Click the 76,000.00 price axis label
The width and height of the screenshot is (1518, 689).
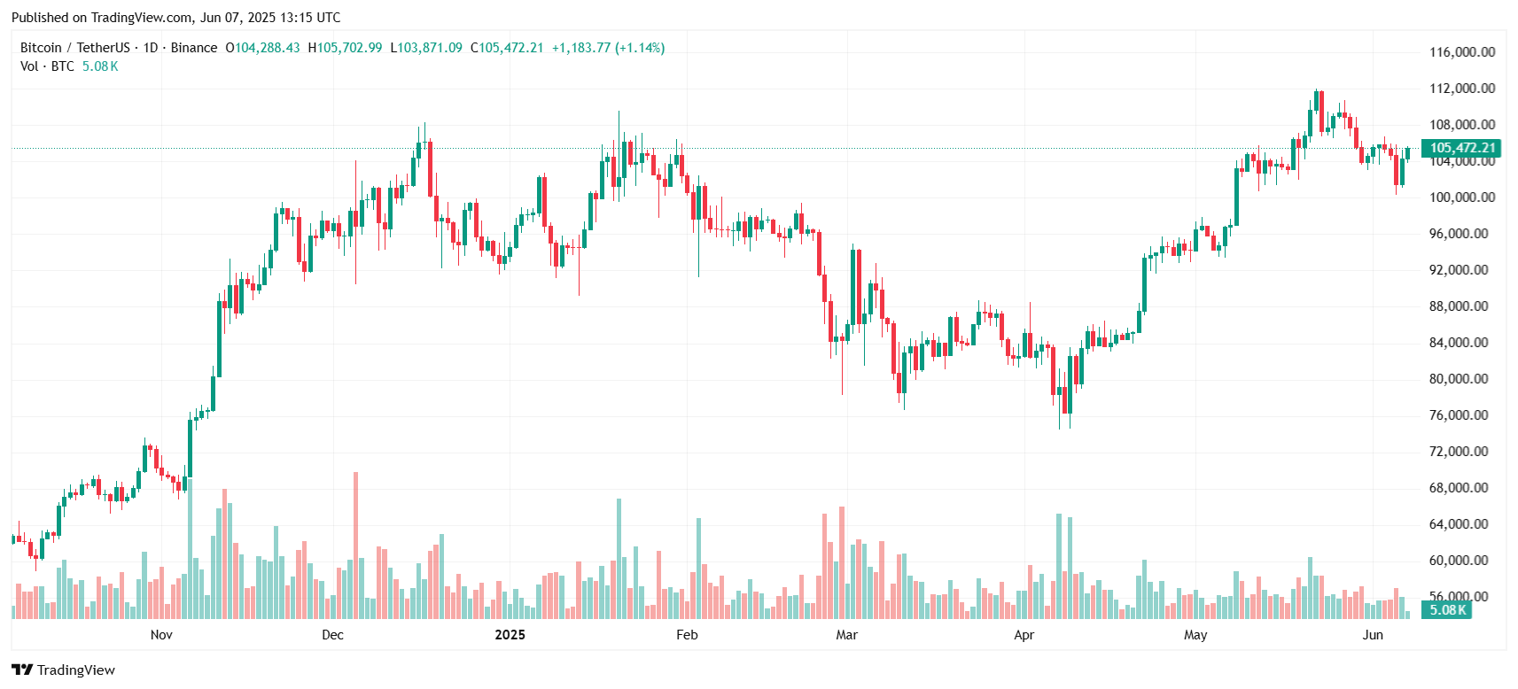[x=1459, y=415]
